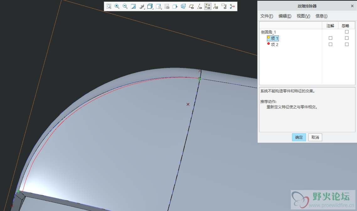Click the red status dot beside 项 2
The width and height of the screenshot is (357, 211).
[x=269, y=44]
